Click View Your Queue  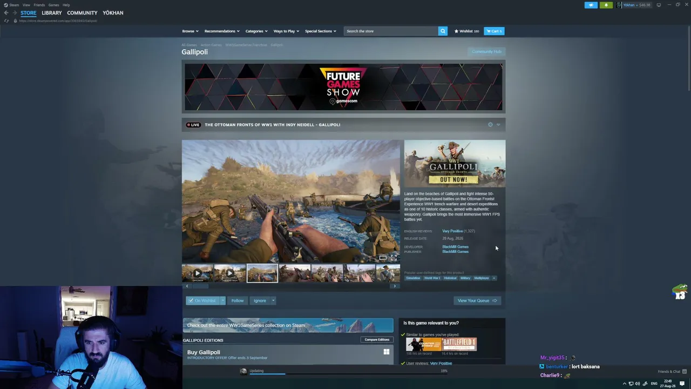pos(477,301)
